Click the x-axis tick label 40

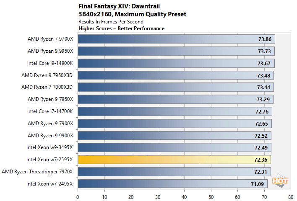[x=184, y=197]
